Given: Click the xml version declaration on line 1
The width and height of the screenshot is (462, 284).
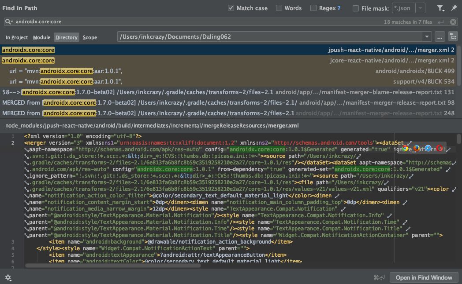Looking at the screenshot, I should coord(83,136).
